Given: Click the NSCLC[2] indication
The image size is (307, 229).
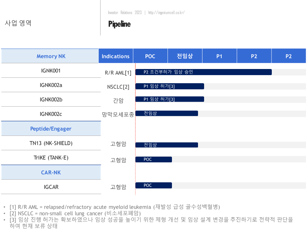Looking at the screenshot, I should coord(118,87).
